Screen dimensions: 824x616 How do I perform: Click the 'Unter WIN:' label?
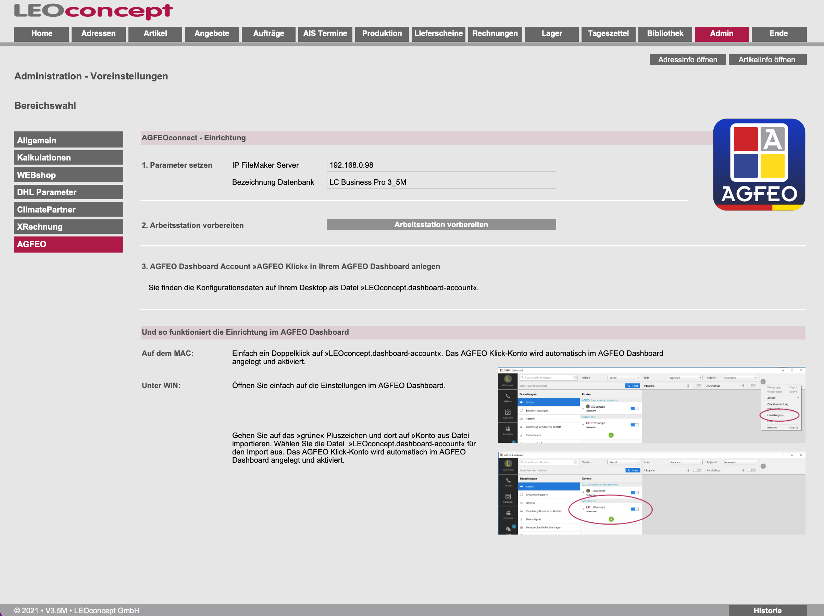click(161, 386)
